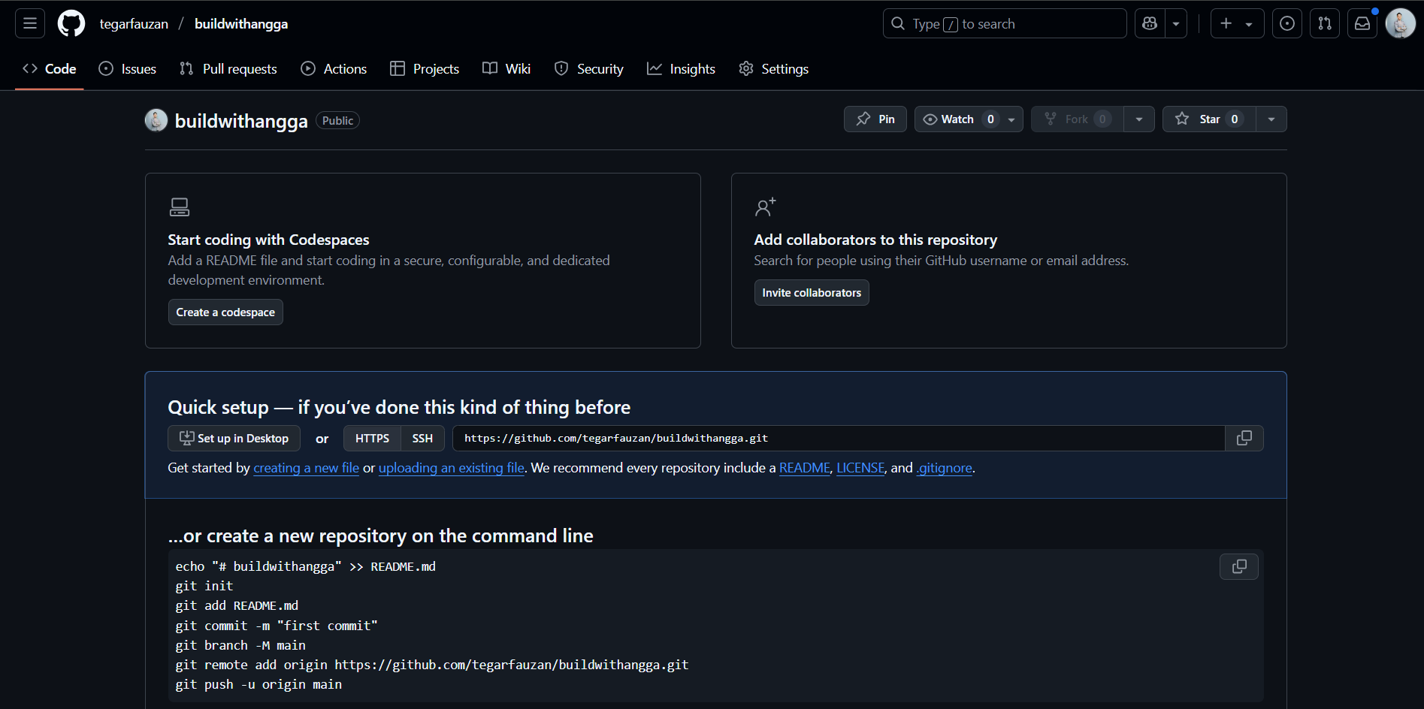The width and height of the screenshot is (1424, 709).
Task: Open the LICENSE link
Action: [860, 468]
